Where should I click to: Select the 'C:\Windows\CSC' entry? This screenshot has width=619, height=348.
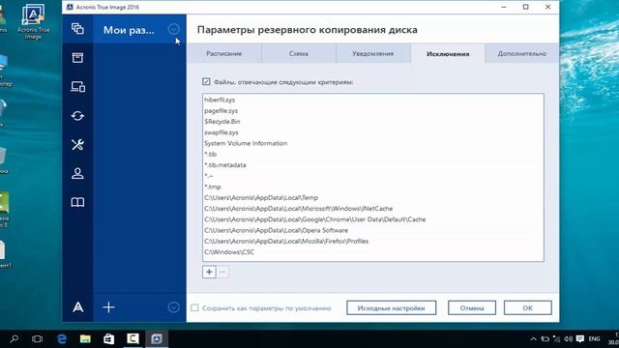pyautogui.click(x=373, y=251)
